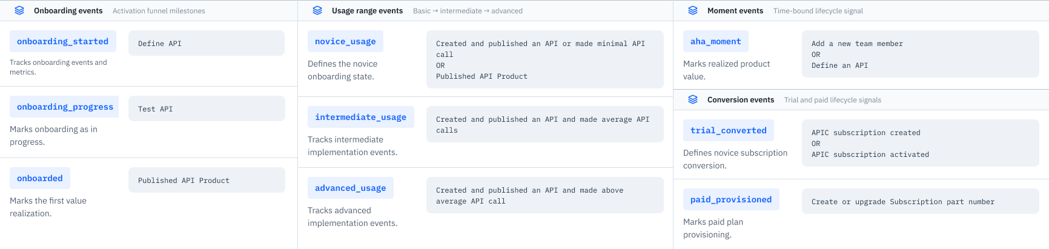Click the paid_provisioned event tag

[731, 199]
